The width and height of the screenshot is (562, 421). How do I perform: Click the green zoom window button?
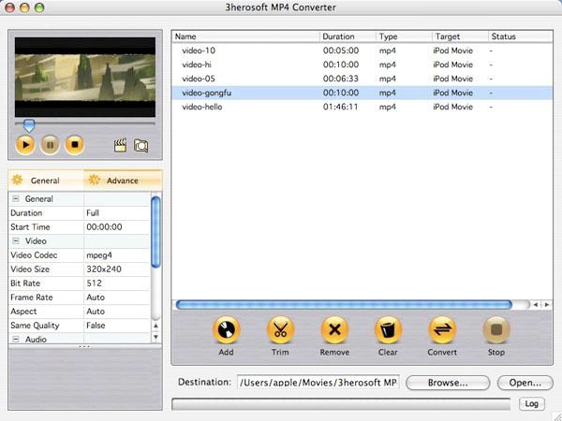coord(39,7)
